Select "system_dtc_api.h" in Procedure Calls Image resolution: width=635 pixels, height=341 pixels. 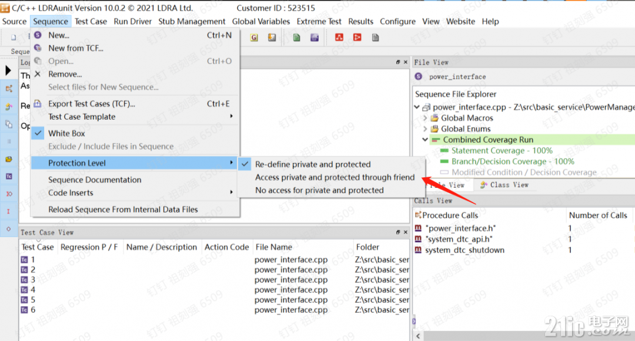tap(459, 239)
